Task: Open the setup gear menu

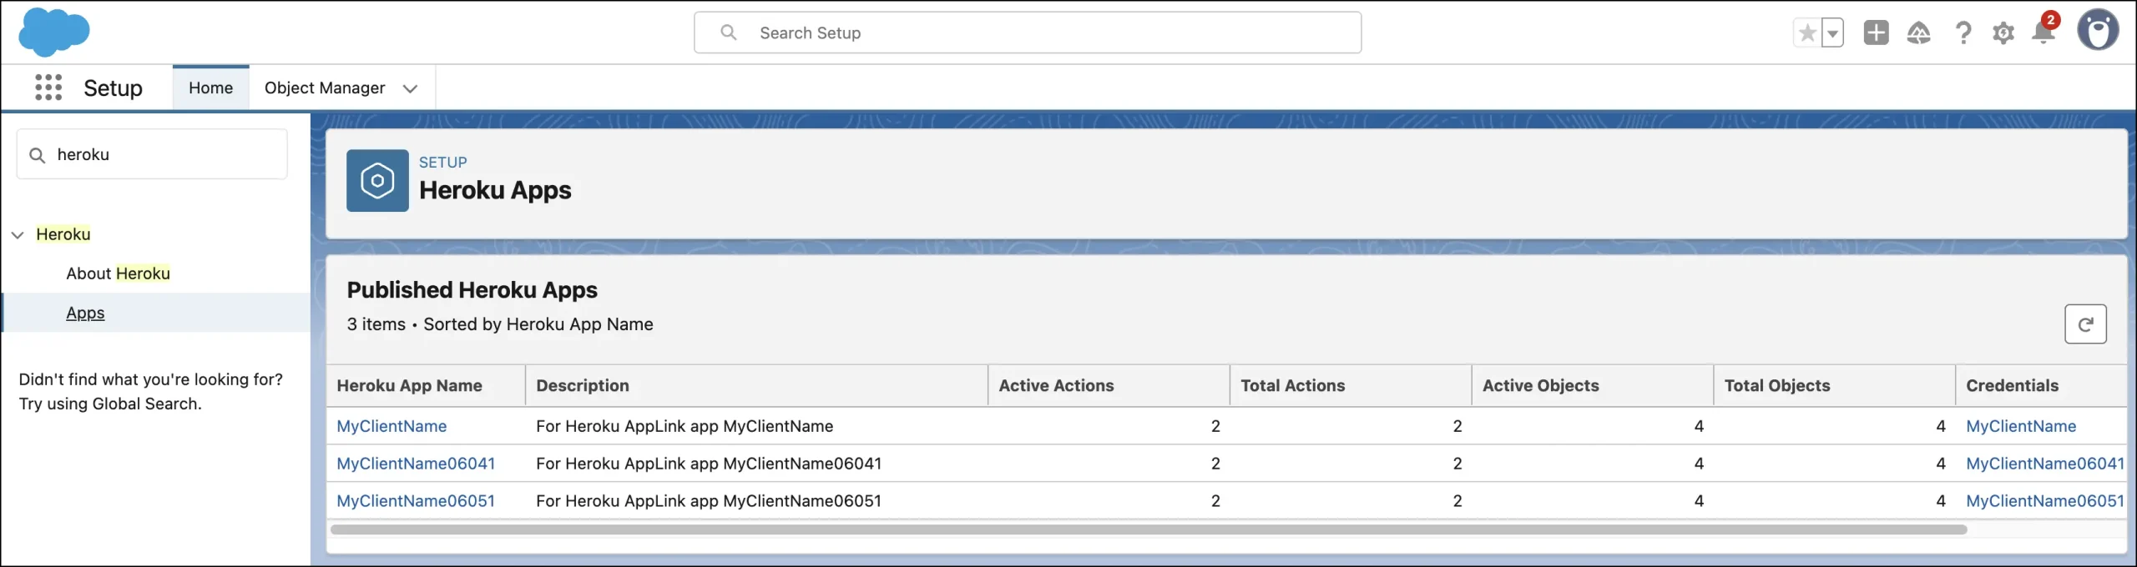Action: 2003,33
